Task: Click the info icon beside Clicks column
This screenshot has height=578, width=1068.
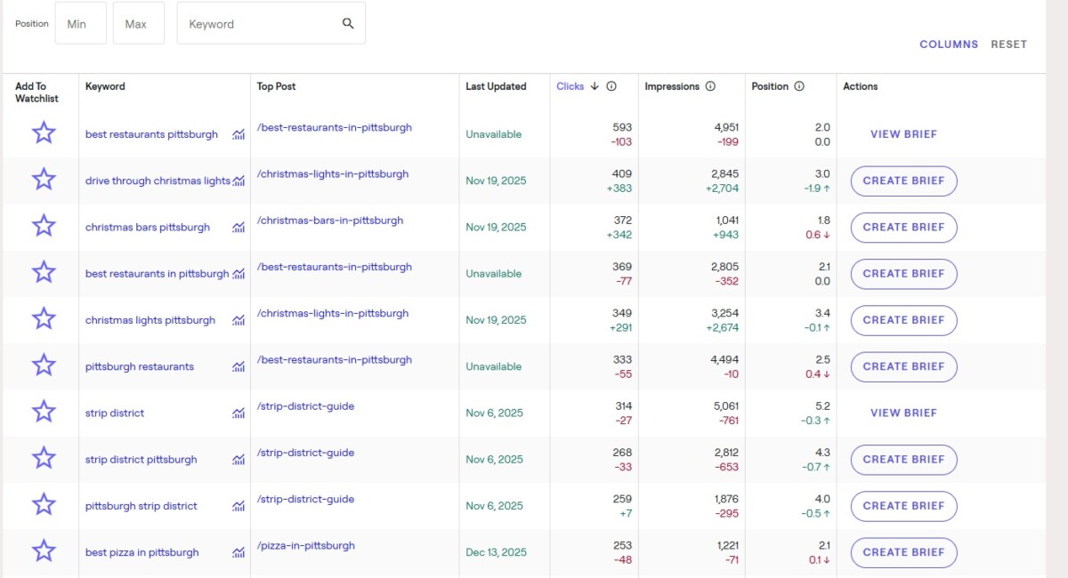Action: point(610,86)
